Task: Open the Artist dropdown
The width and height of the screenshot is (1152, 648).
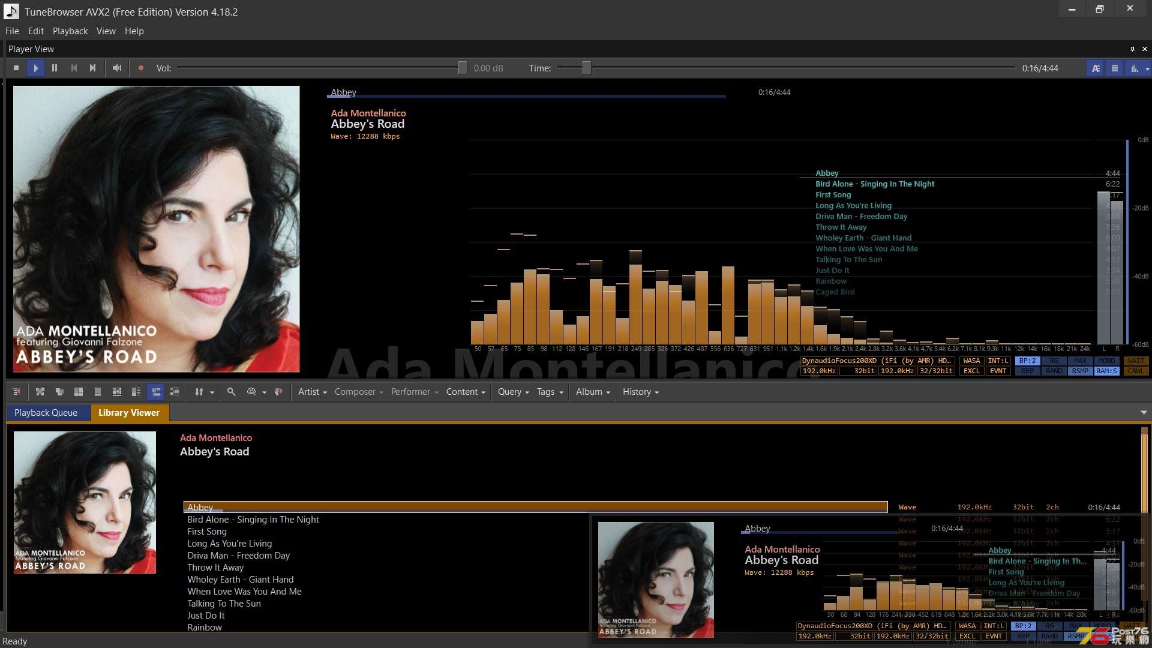Action: [x=312, y=392]
